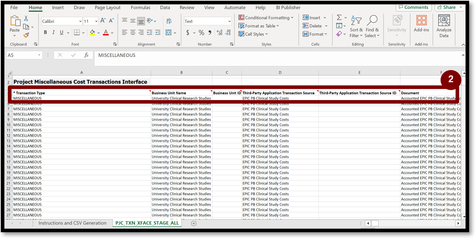Toggle Italic formatting
Screen dimensions: 476x238
pyautogui.click(x=53, y=33)
